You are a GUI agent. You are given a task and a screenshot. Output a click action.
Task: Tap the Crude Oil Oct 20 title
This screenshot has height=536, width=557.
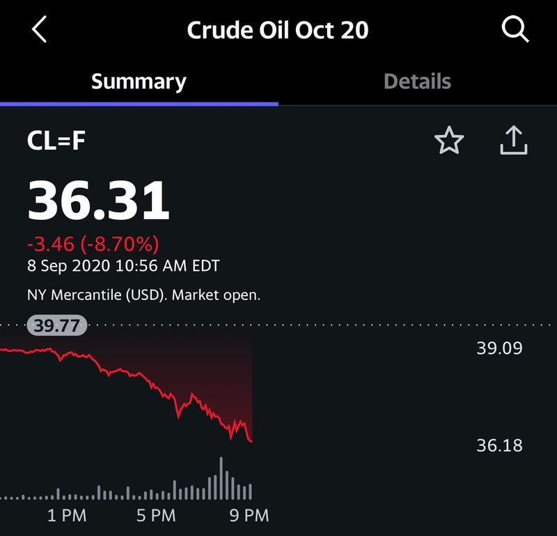pyautogui.click(x=278, y=30)
